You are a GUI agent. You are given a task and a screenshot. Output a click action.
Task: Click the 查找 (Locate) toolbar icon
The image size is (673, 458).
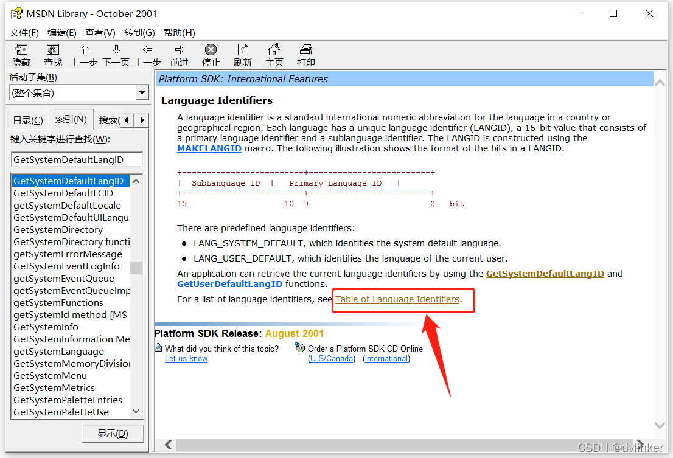pos(53,50)
